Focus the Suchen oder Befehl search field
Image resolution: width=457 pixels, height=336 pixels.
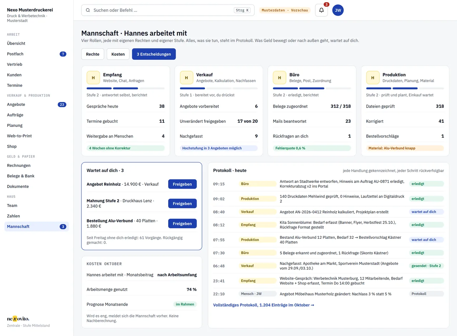(x=168, y=10)
